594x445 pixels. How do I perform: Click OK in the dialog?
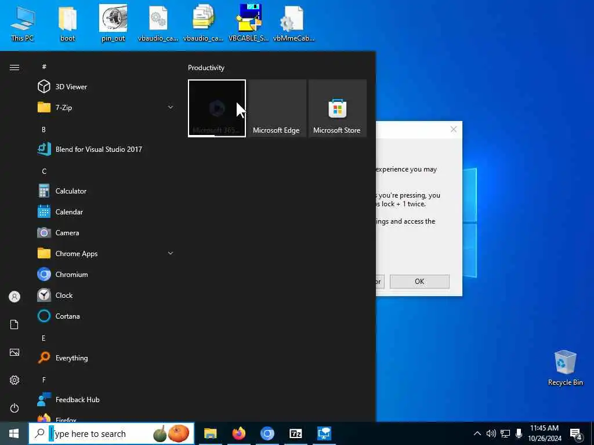tap(419, 282)
